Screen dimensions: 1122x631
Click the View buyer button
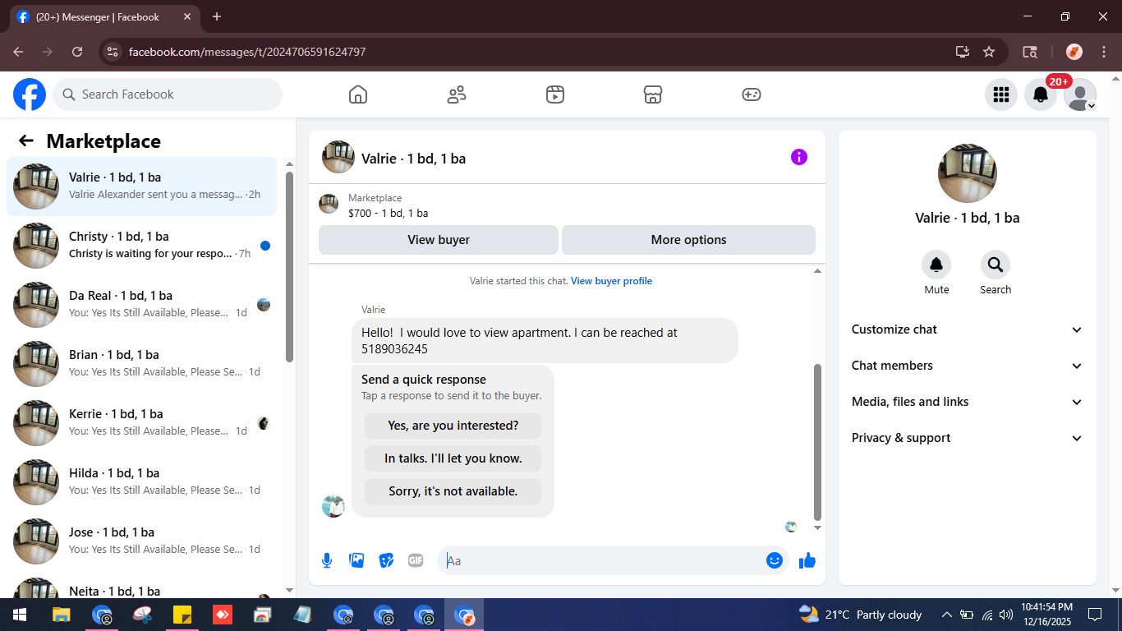[x=439, y=240]
